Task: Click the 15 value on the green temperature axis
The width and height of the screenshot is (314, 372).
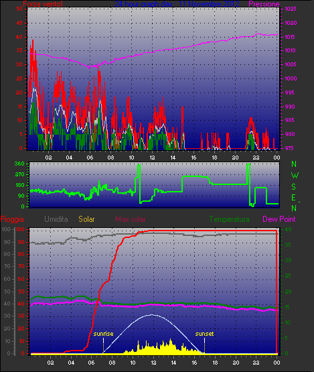Action: [288, 307]
